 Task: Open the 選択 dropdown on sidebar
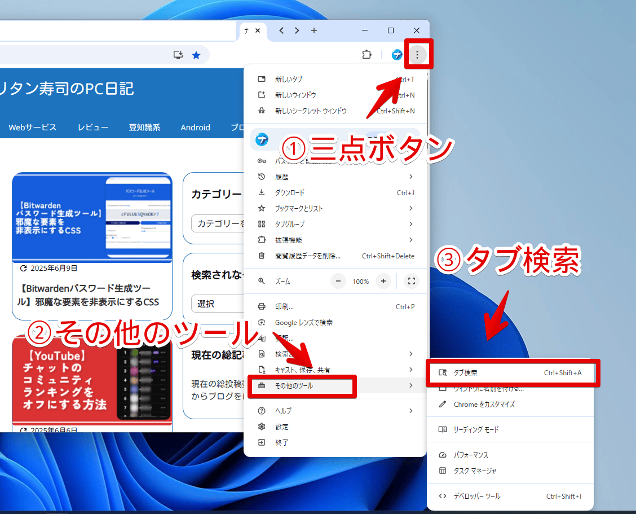218,304
